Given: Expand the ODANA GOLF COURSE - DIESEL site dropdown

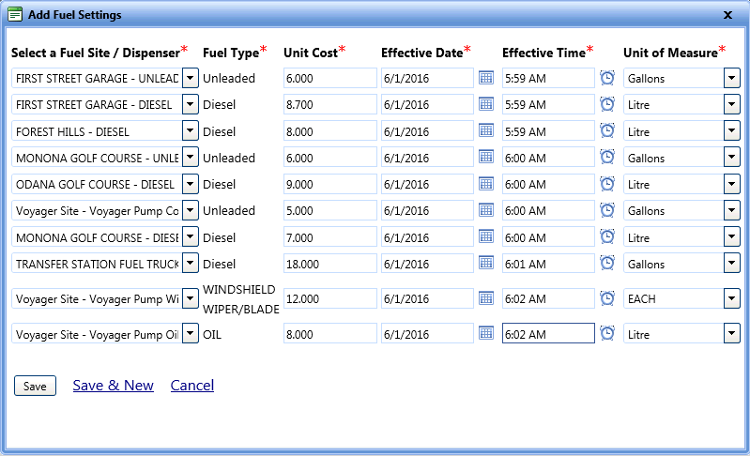Looking at the screenshot, I should [190, 184].
